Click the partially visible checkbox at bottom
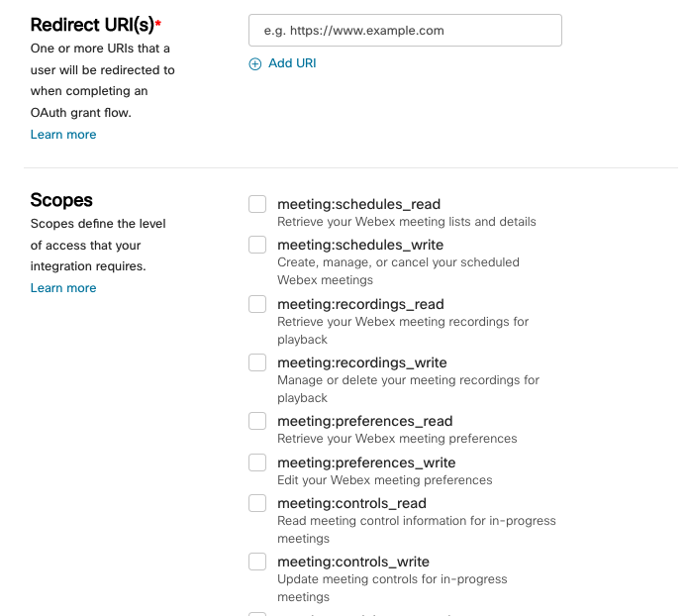 pos(257,614)
